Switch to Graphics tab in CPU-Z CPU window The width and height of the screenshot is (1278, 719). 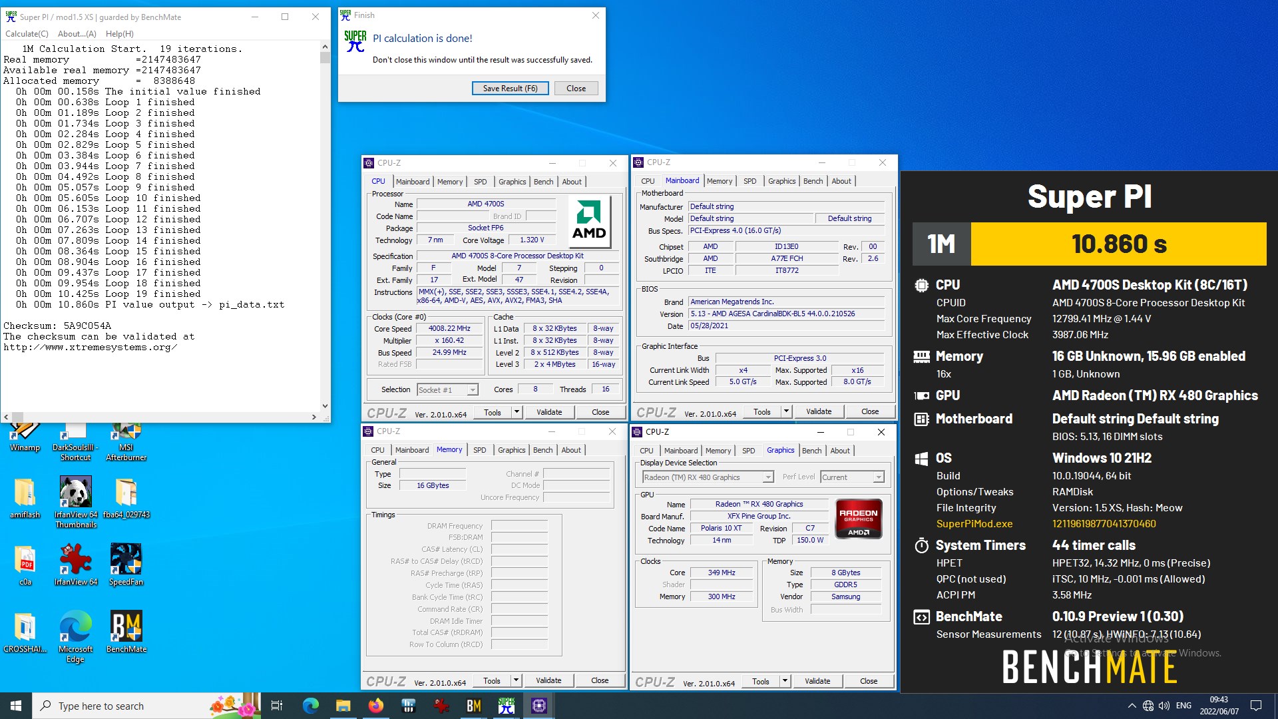[x=512, y=182]
